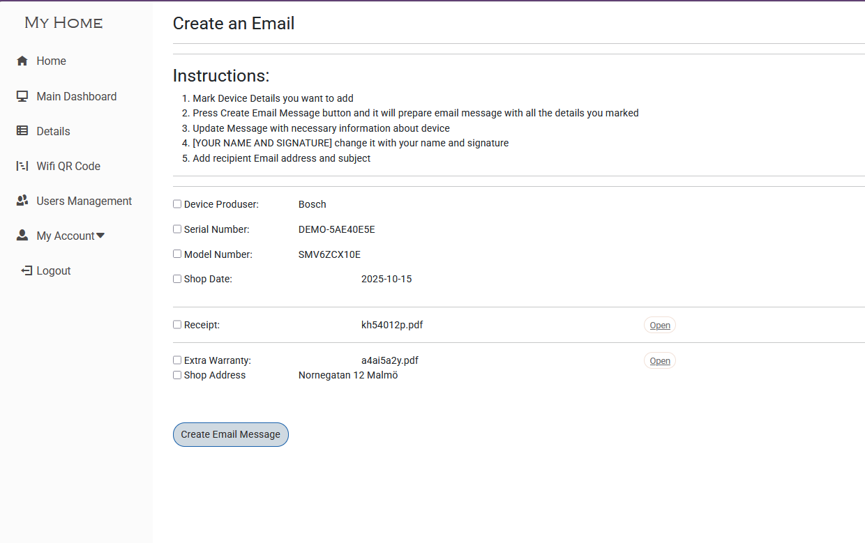Click serial number value DEMO-5AE40E5E
Viewport: 865px width, 543px height.
point(337,229)
